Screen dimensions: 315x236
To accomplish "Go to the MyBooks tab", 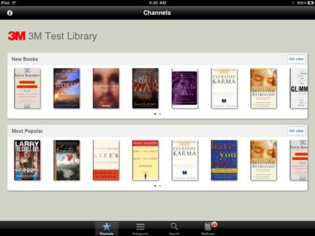I will [x=208, y=229].
